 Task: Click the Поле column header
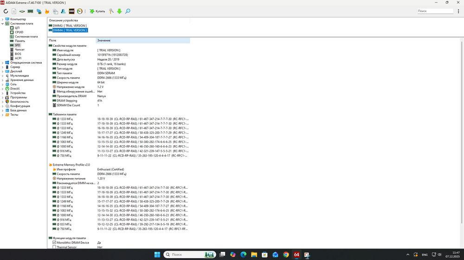[x=71, y=40]
